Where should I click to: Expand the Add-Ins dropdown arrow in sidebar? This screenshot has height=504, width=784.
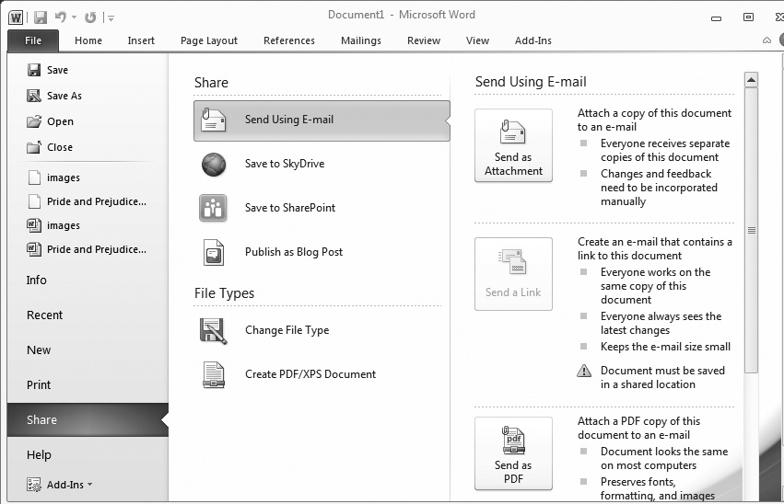pos(90,484)
